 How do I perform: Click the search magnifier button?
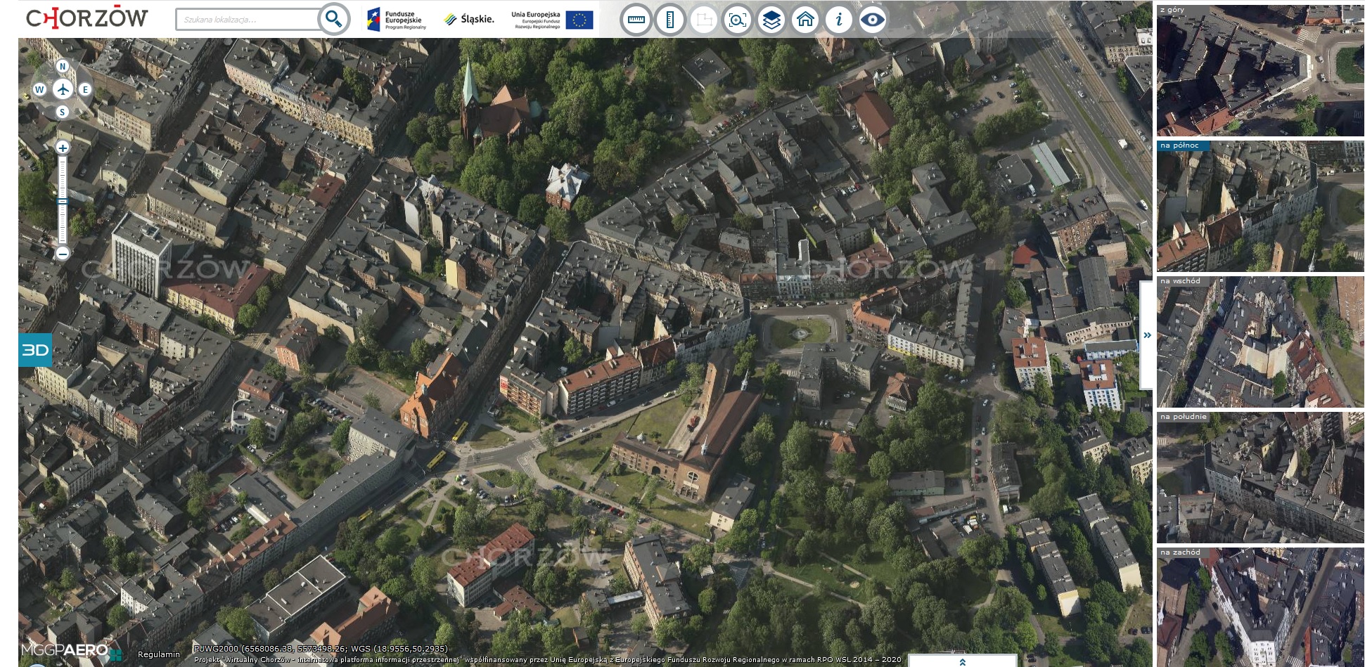tap(334, 20)
